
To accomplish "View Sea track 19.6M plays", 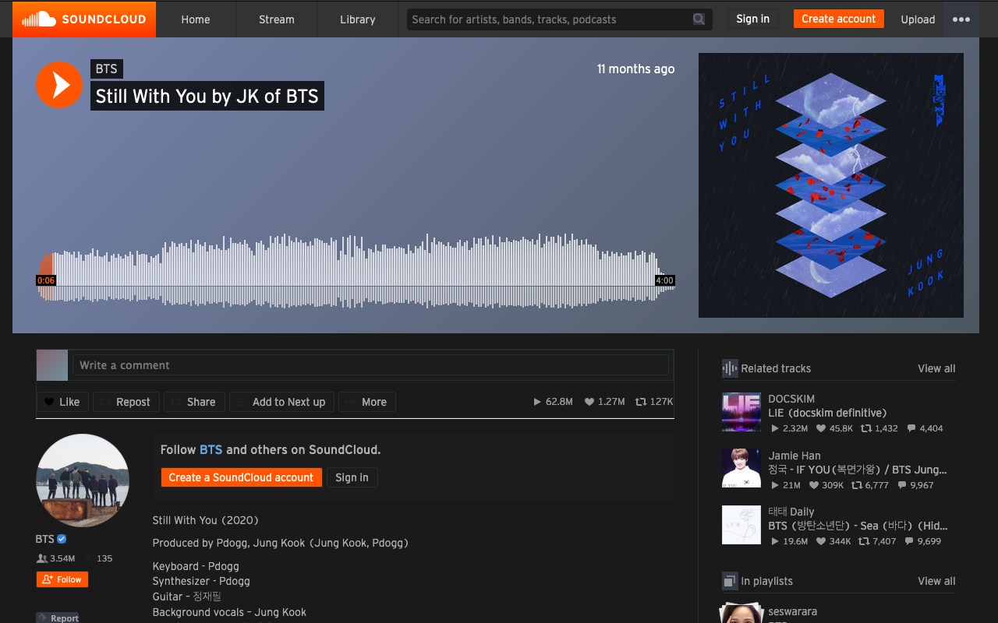I will (789, 541).
